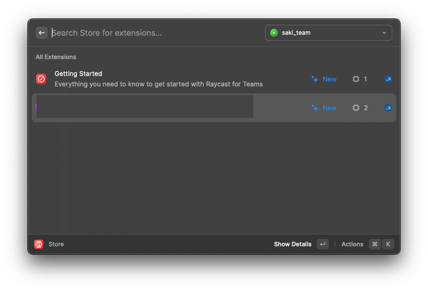Click the New label in the highlighted row
428x291 pixels.
tap(330, 108)
